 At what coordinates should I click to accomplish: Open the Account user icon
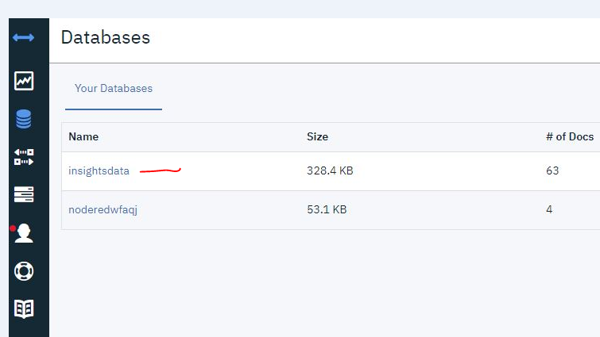pos(24,233)
